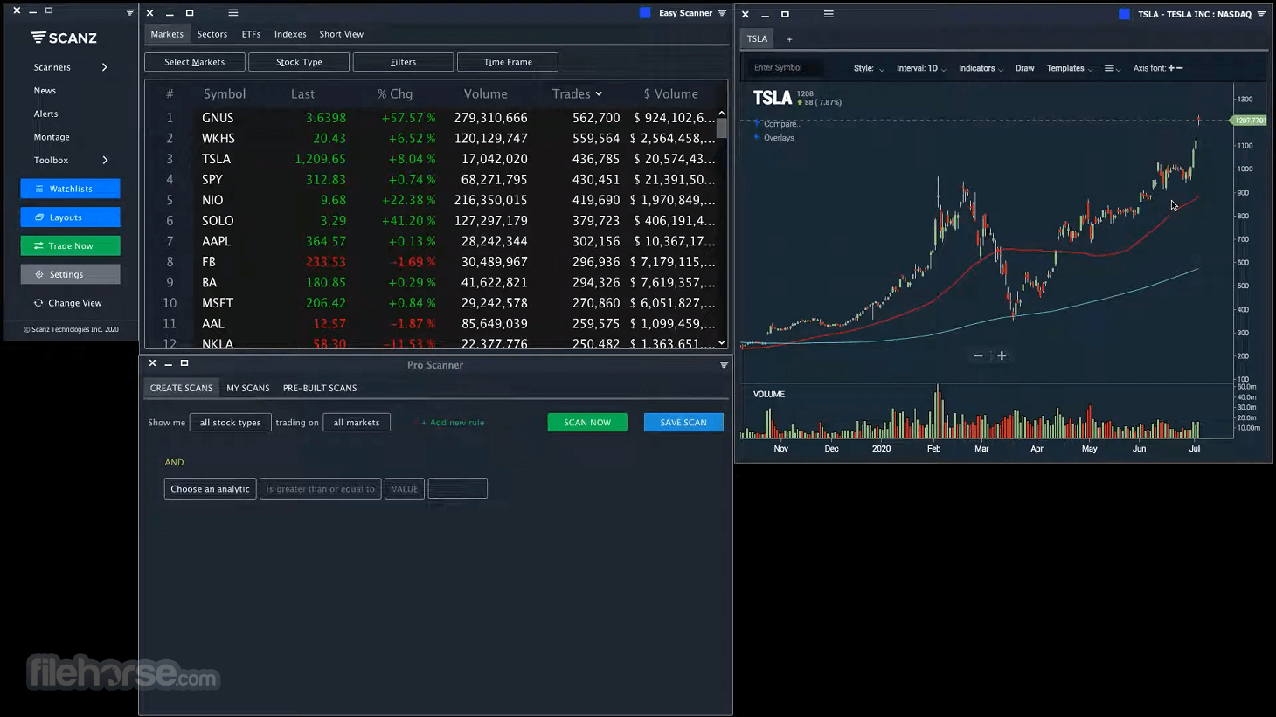1276x717 pixels.
Task: Open the 'is greater than or equal to' selector
Action: click(x=321, y=489)
